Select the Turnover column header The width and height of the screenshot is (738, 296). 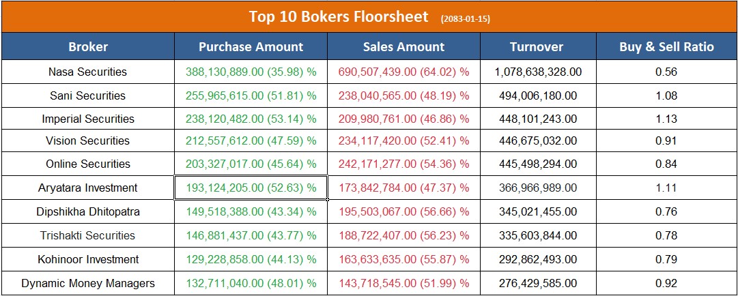pyautogui.click(x=537, y=47)
